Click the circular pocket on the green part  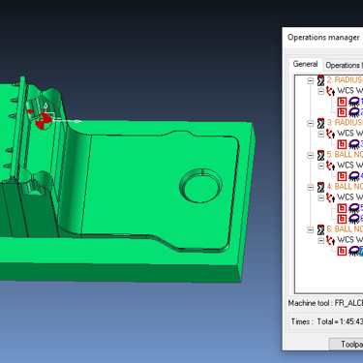pyautogui.click(x=201, y=186)
